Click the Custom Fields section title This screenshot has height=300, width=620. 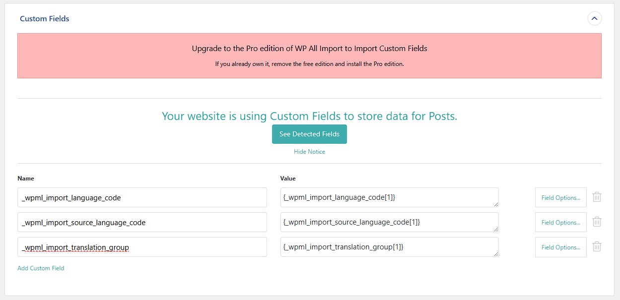point(45,19)
